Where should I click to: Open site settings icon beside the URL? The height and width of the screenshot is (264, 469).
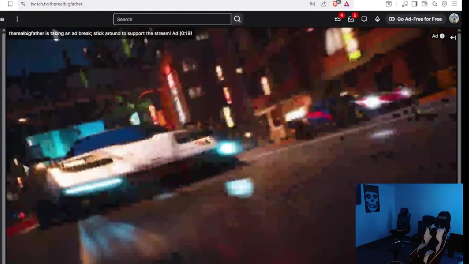(23, 4)
